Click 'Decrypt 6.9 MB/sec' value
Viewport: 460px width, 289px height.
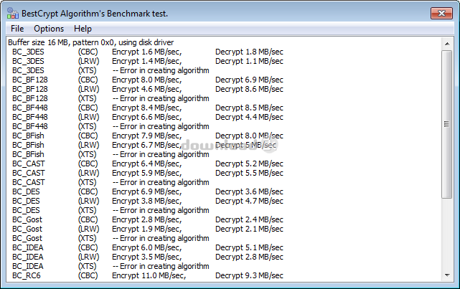click(249, 80)
